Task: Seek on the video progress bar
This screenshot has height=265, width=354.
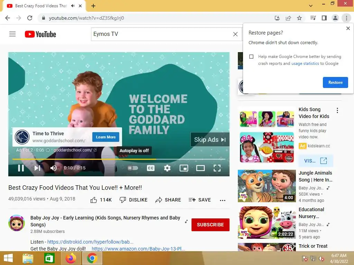Action: click(119, 159)
